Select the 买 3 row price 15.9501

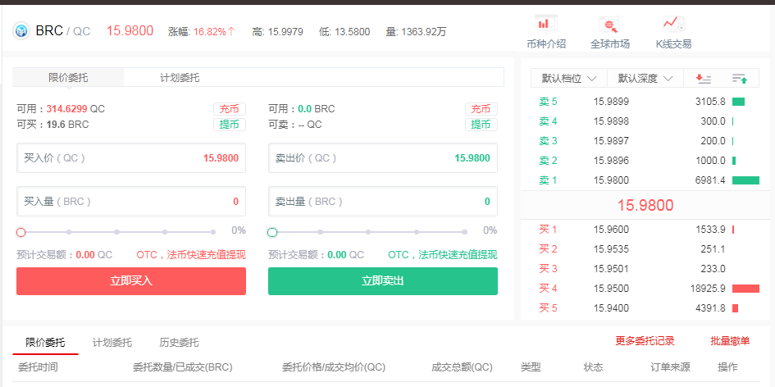[x=612, y=269]
